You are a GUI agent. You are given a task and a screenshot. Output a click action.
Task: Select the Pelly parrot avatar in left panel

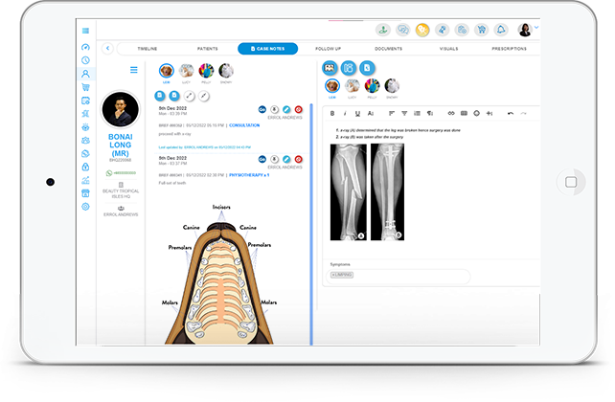[206, 71]
